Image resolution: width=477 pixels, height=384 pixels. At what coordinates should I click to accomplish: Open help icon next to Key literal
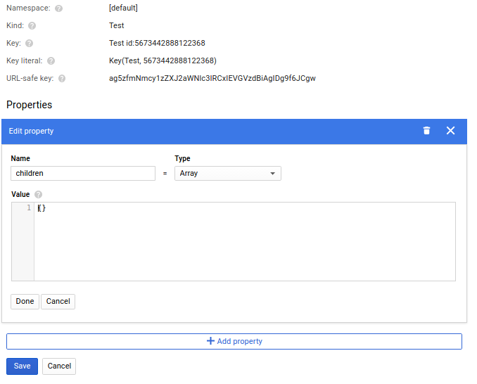[51, 61]
